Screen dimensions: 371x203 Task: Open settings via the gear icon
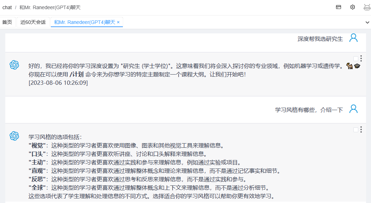pos(352,7)
